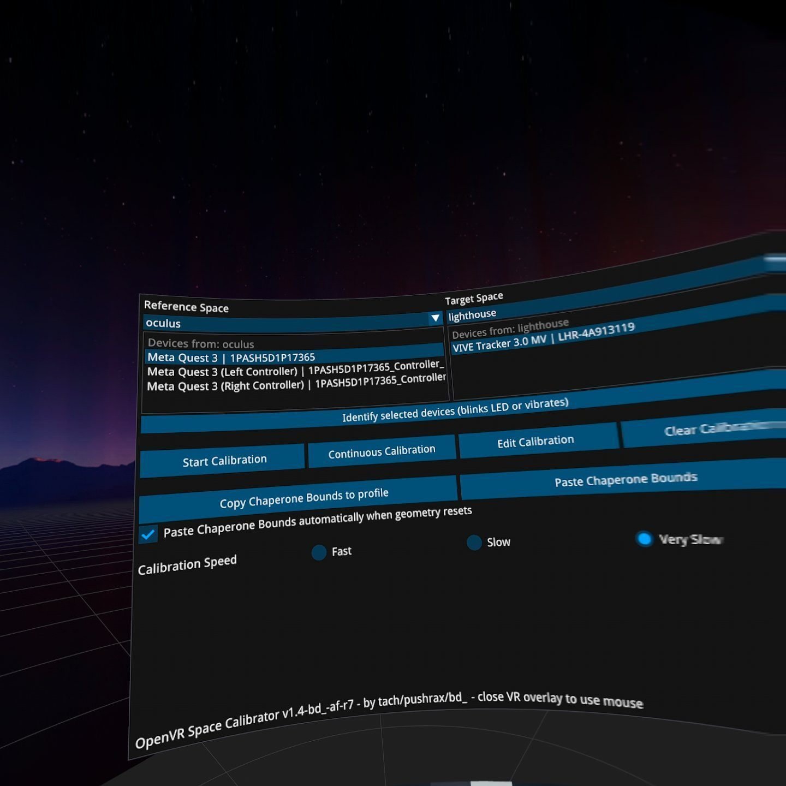Open the Target Space lighthouse dropdown
Image resolution: width=786 pixels, height=786 pixels.
pyautogui.click(x=546, y=313)
